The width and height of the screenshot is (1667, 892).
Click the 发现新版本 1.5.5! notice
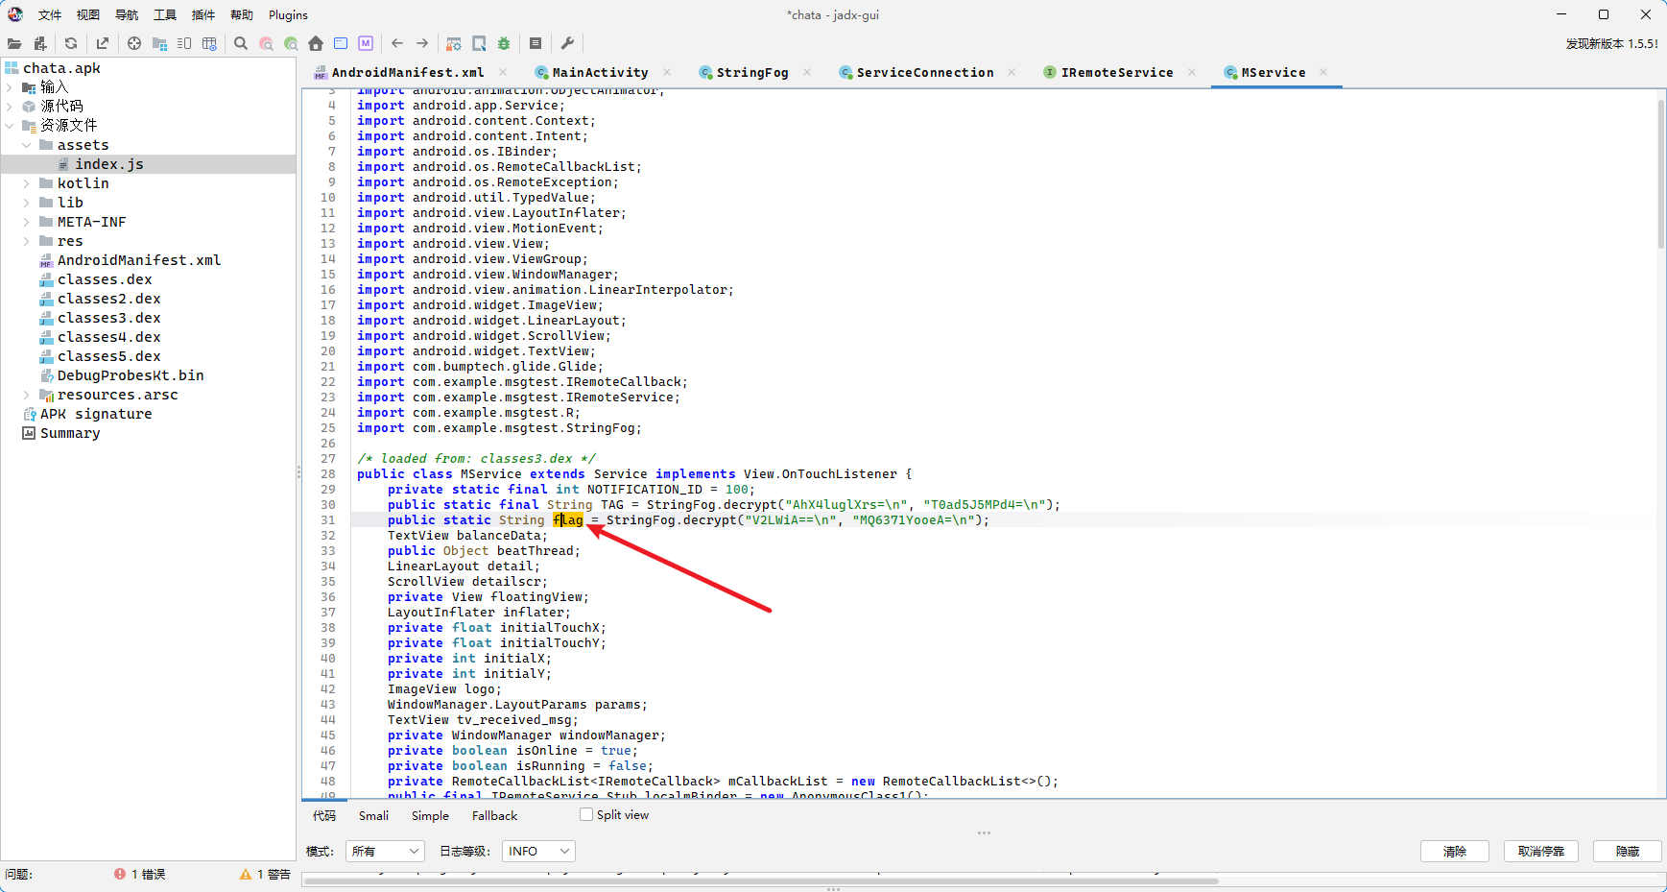coord(1611,43)
